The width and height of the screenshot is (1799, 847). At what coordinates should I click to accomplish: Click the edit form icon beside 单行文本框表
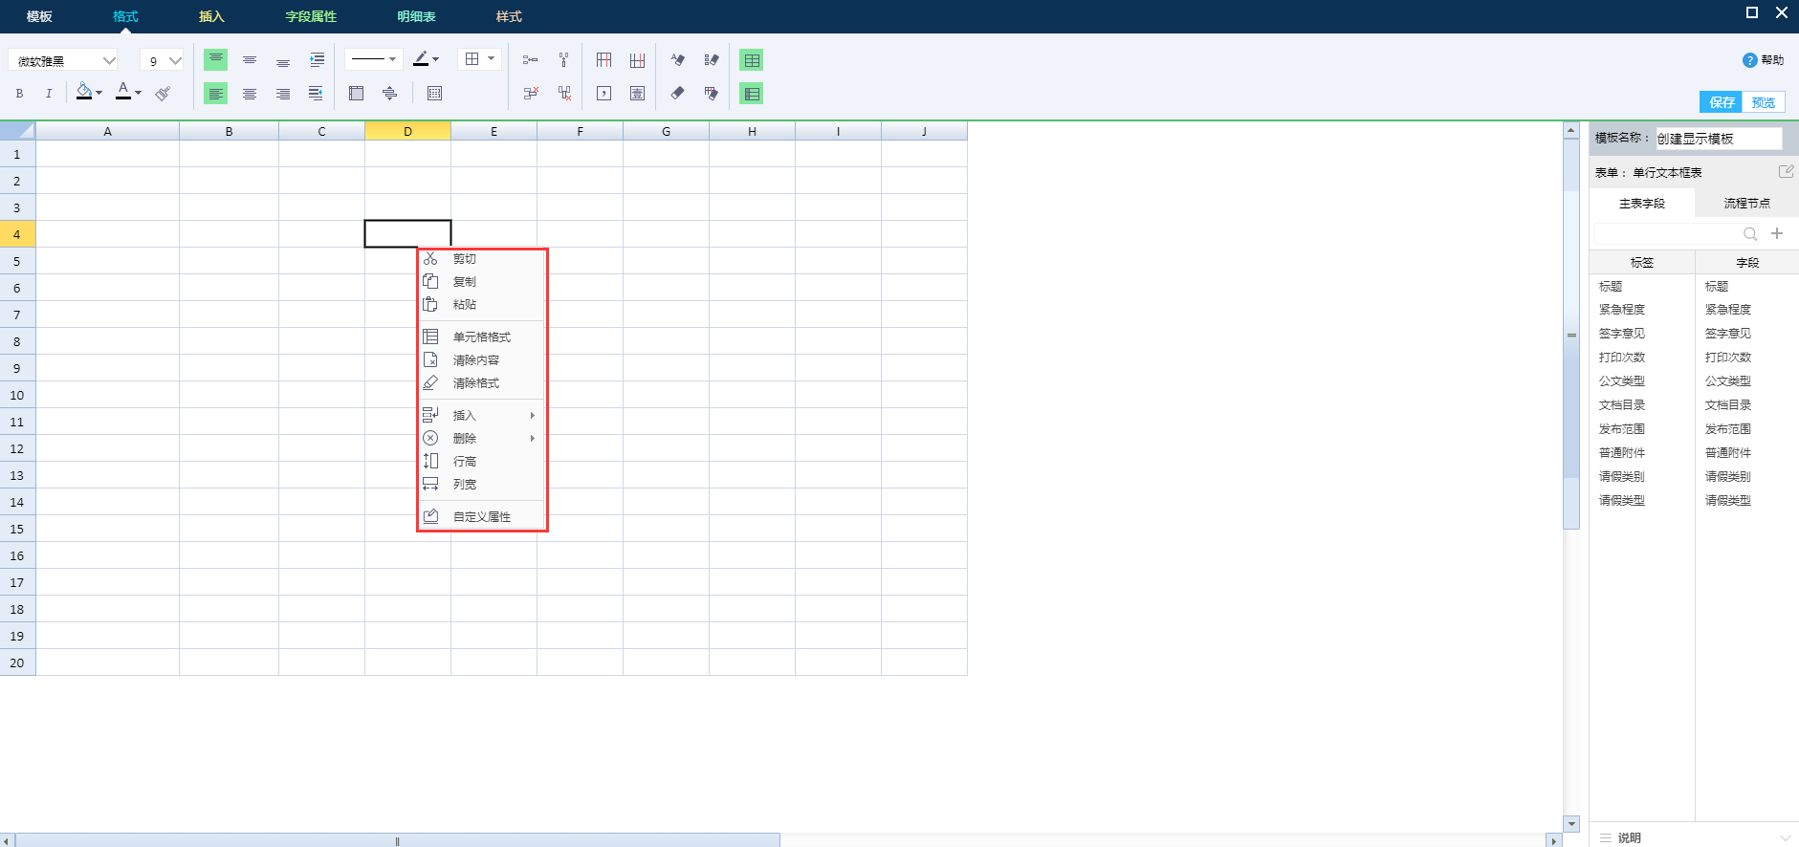1785,172
